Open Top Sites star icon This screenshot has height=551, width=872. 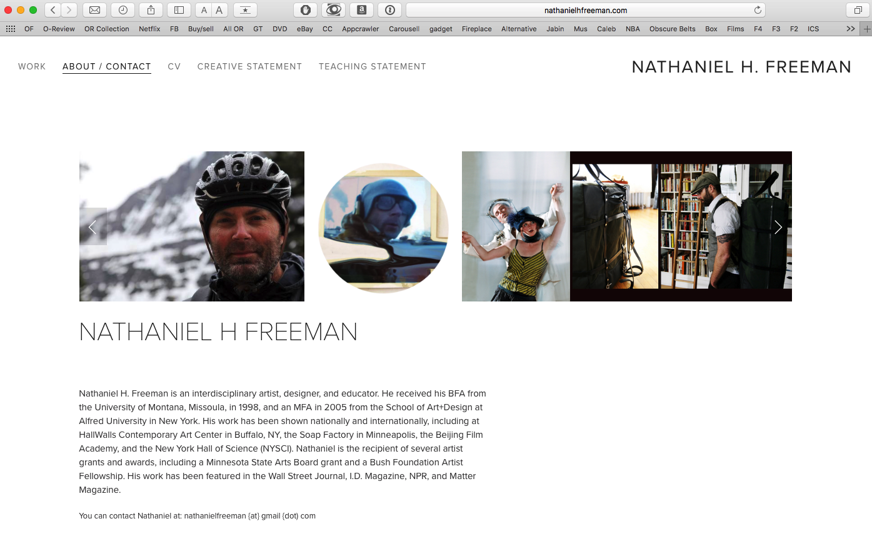click(245, 10)
